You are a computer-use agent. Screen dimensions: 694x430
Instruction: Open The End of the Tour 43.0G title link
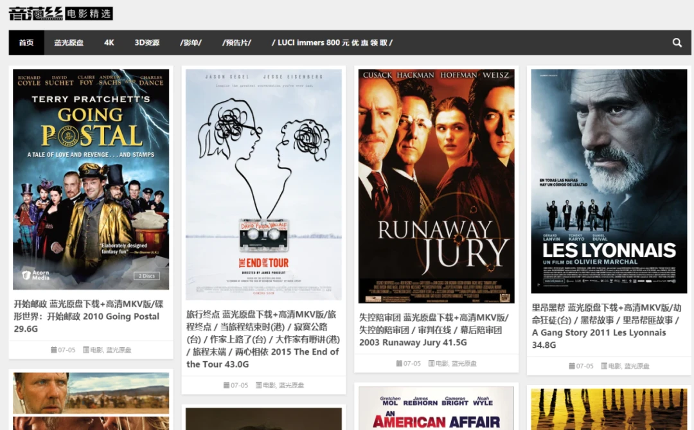[x=263, y=339]
